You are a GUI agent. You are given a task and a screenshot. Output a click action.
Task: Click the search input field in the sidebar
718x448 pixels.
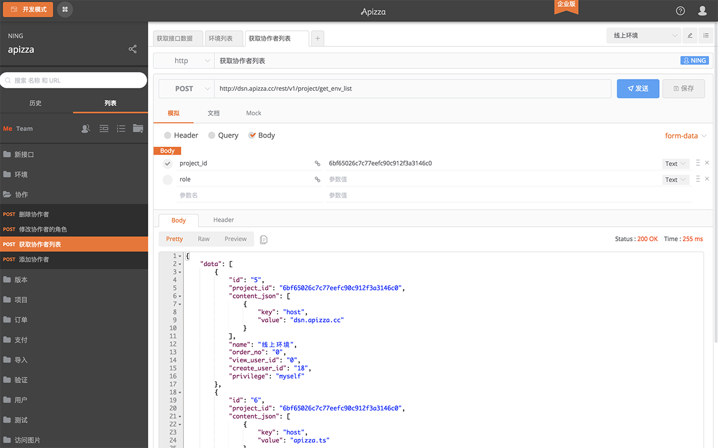[x=73, y=80]
